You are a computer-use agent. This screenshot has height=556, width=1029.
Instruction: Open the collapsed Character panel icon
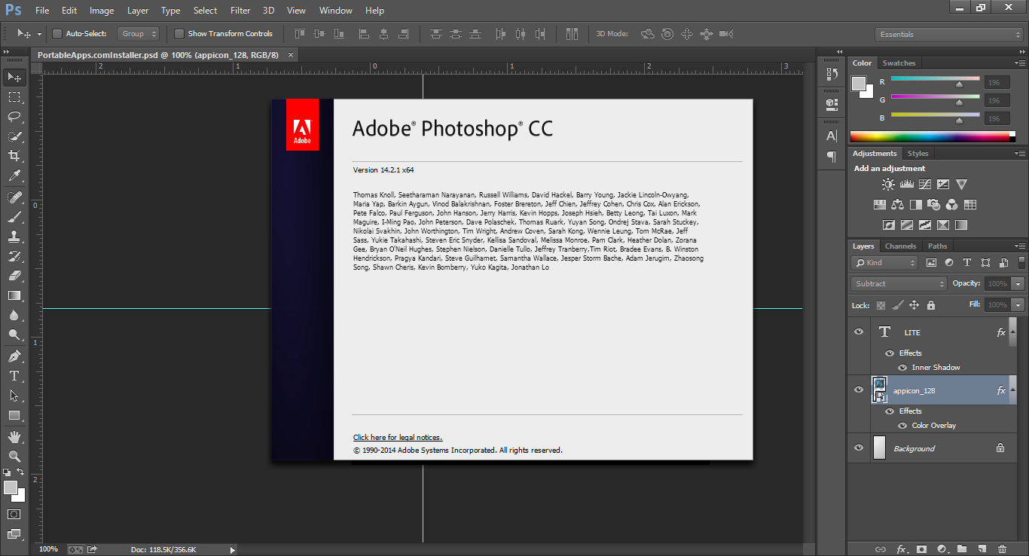pos(832,136)
